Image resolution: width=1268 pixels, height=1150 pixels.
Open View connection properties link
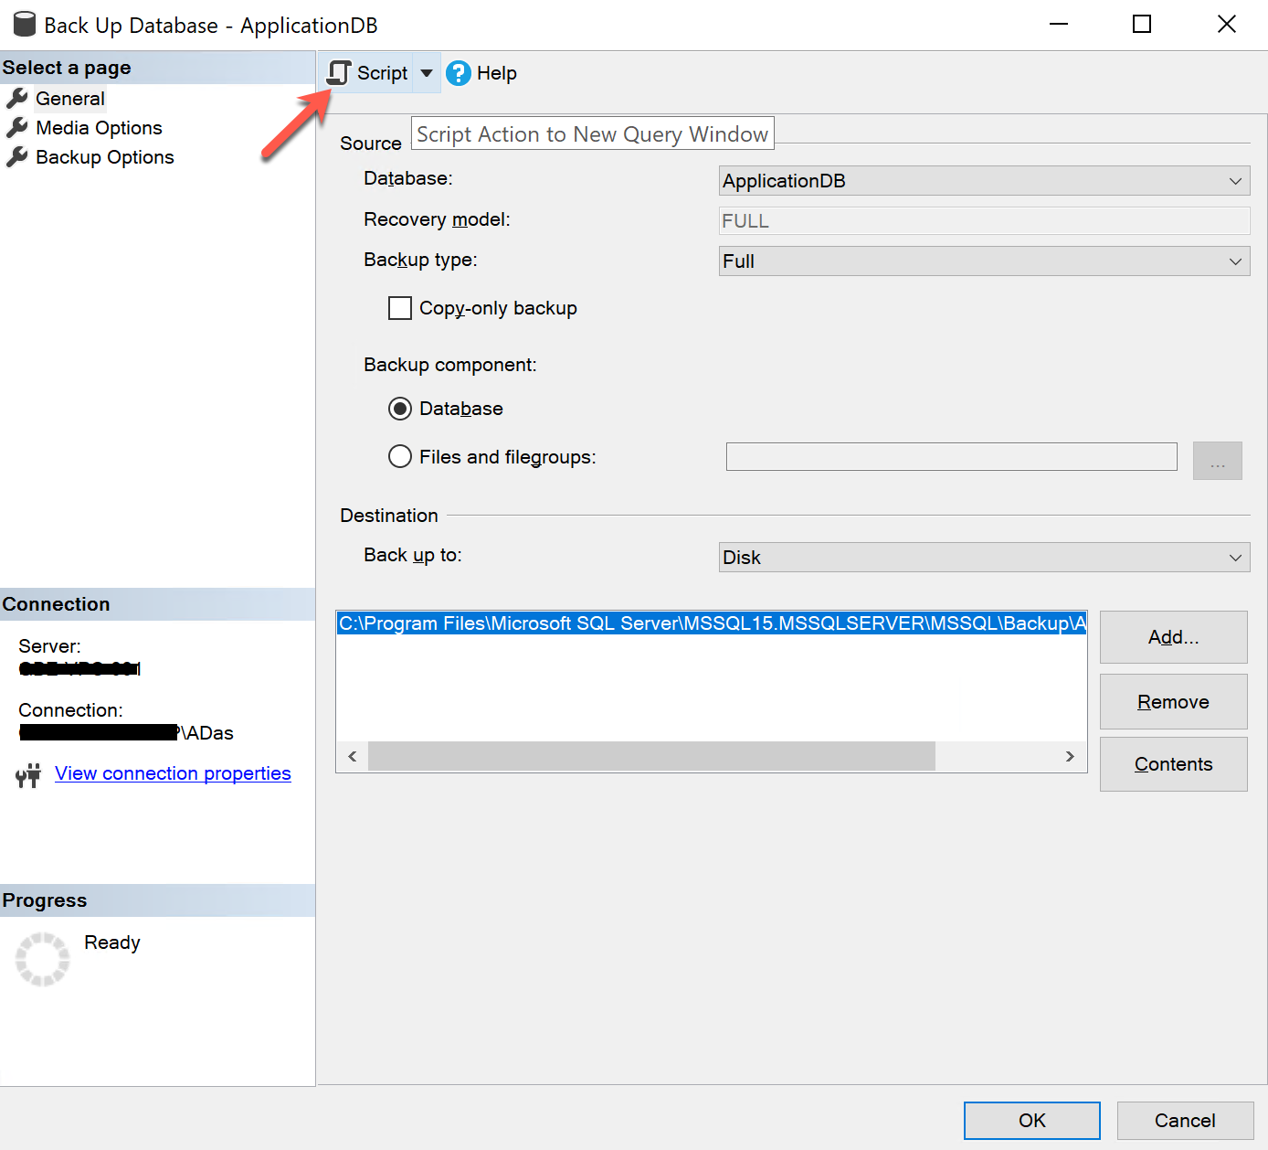(x=173, y=773)
